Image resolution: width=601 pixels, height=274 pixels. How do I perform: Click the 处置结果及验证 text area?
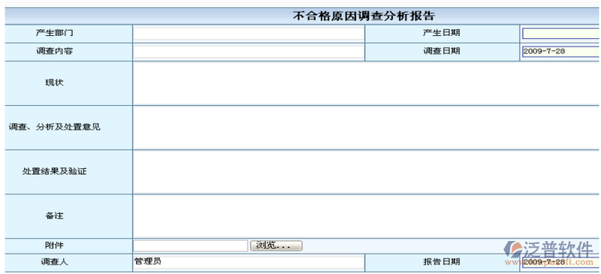pyautogui.click(x=366, y=172)
